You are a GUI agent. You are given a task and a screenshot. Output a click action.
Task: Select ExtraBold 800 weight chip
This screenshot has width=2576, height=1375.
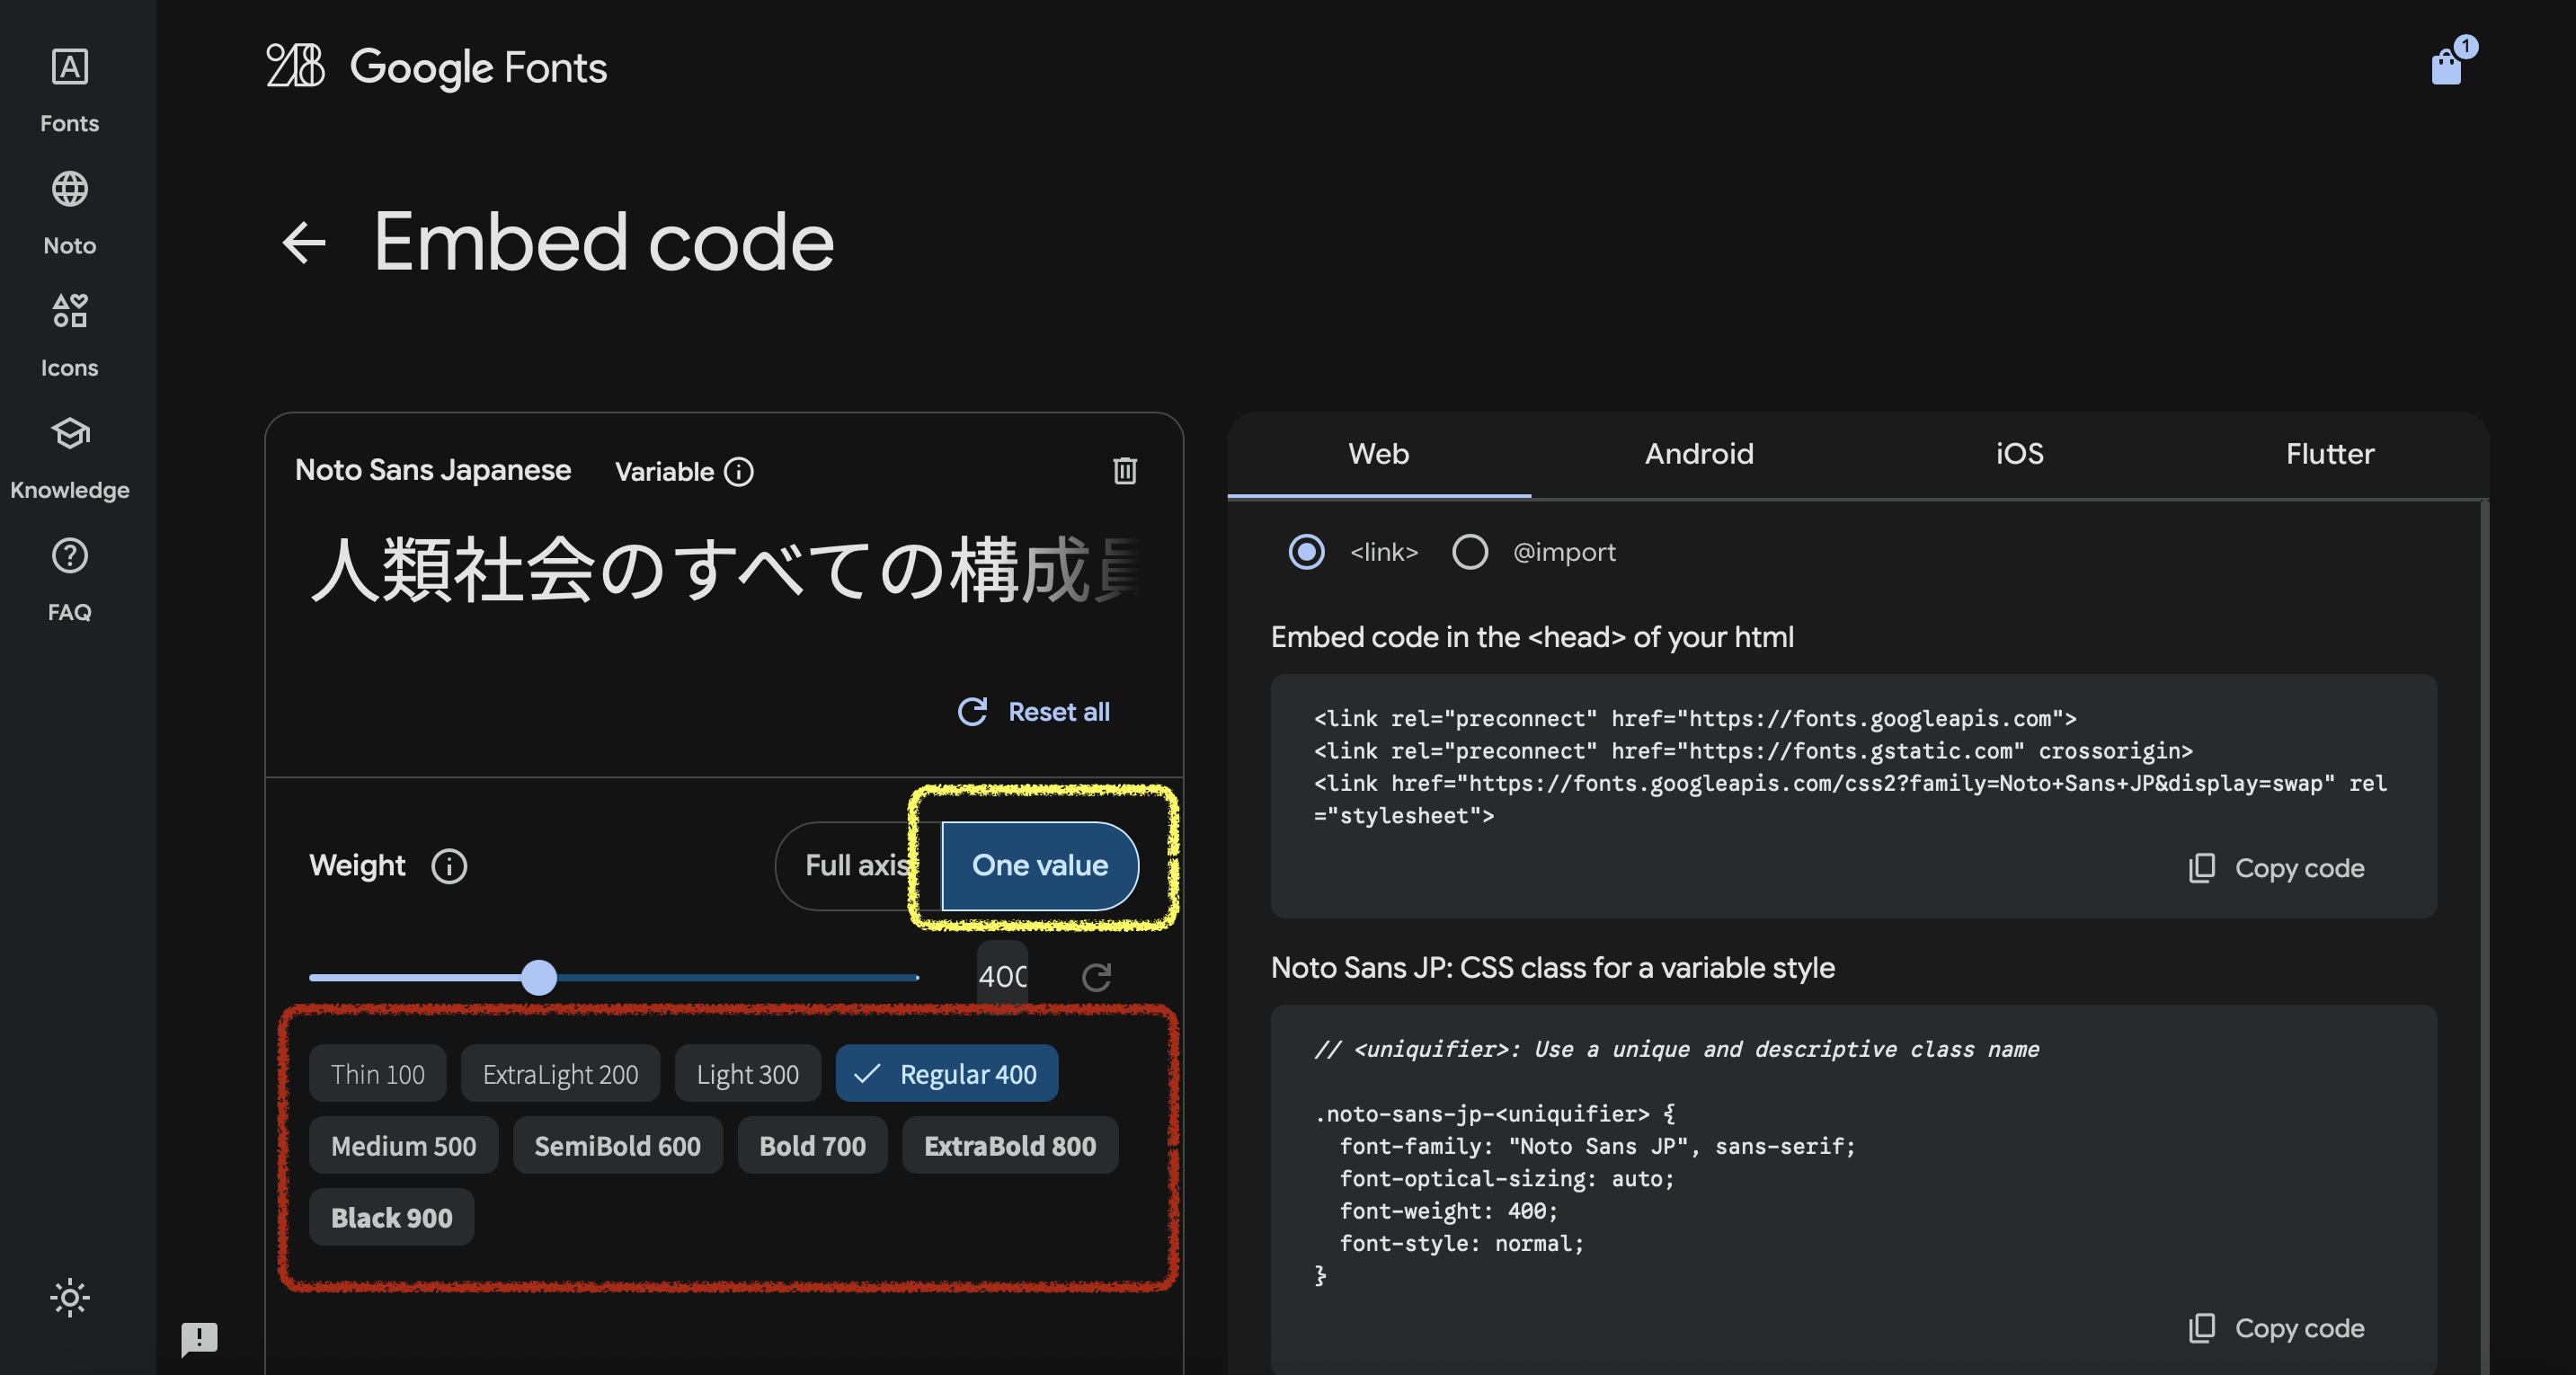[1010, 1146]
